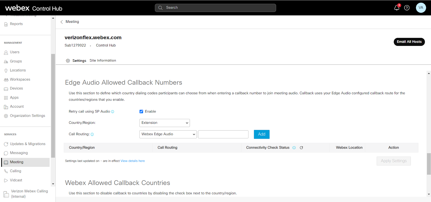The width and height of the screenshot is (431, 202).
Task: Open Devices in the sidebar
Action: coord(16,88)
